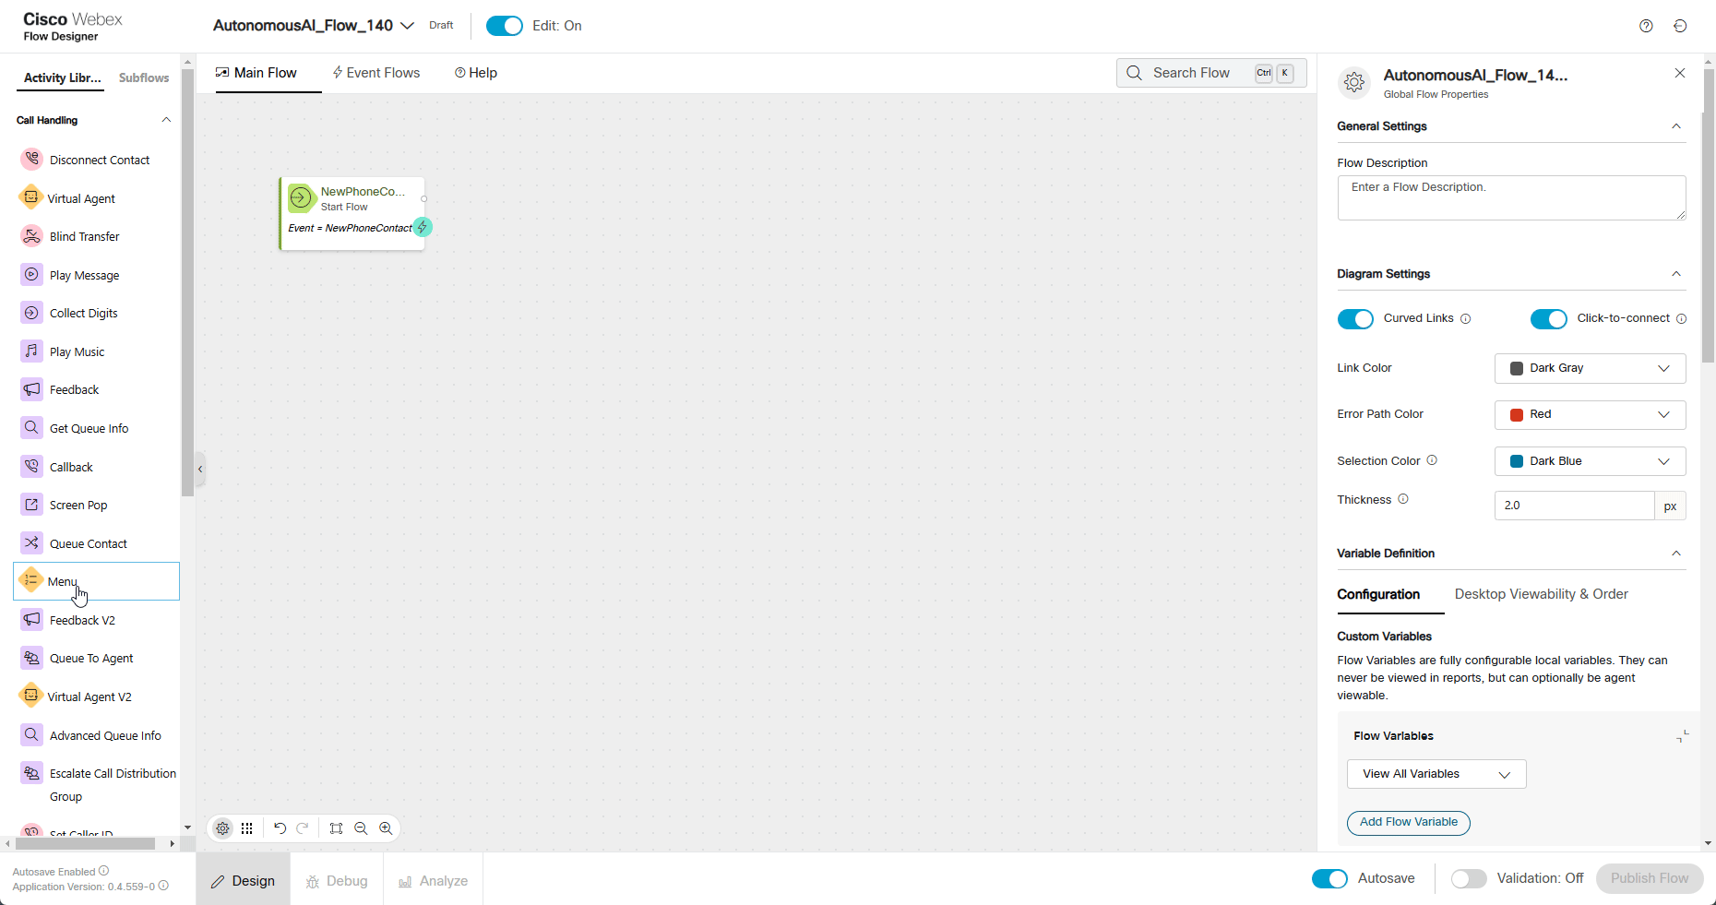Click the lightning event icon on start node

pos(423,227)
